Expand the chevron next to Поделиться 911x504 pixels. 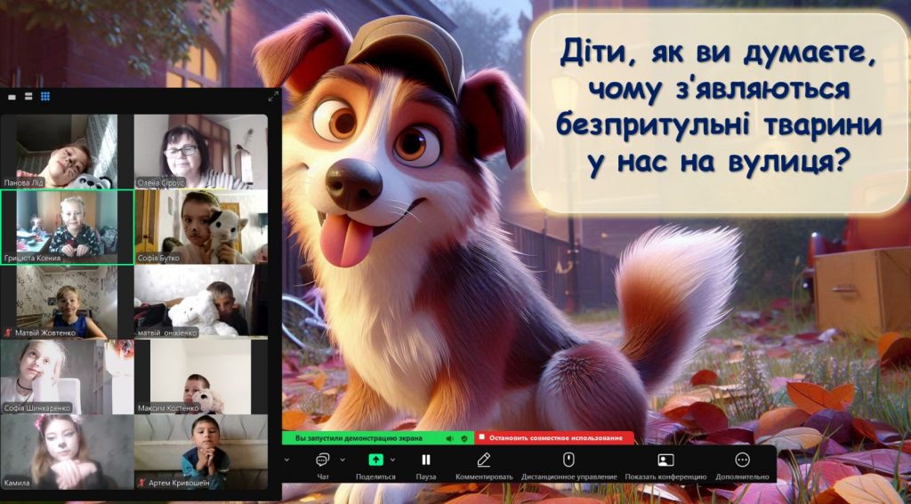[393, 460]
